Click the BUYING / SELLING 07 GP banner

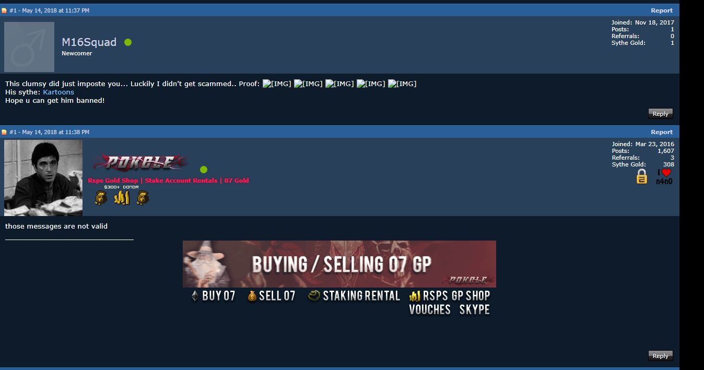[339, 264]
